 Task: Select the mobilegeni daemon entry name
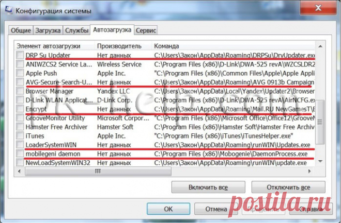coord(53,153)
